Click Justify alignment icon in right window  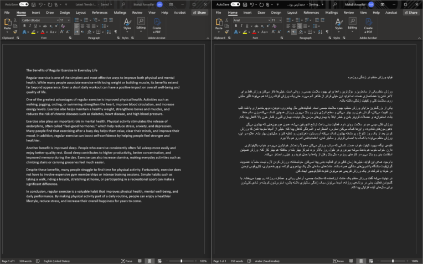[x=305, y=26]
